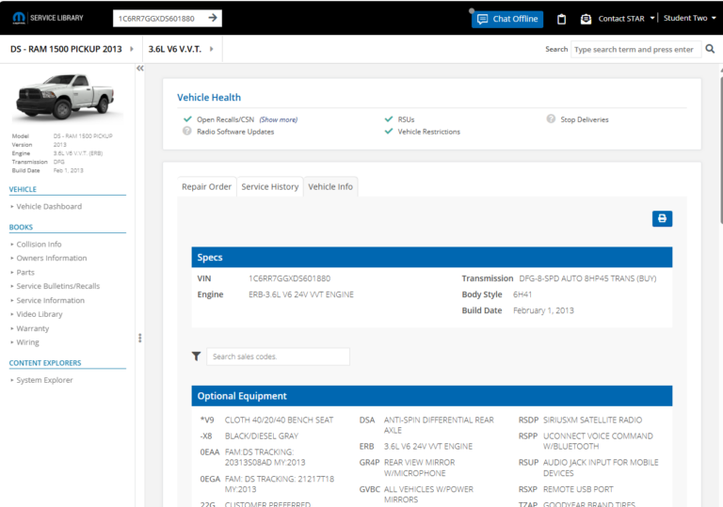723x507 pixels.
Task: Open the Student Two user dropdown
Action: click(690, 18)
